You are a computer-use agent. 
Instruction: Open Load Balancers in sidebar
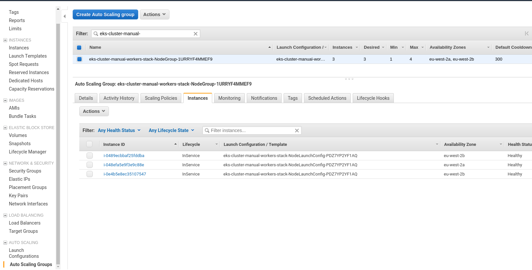point(25,223)
